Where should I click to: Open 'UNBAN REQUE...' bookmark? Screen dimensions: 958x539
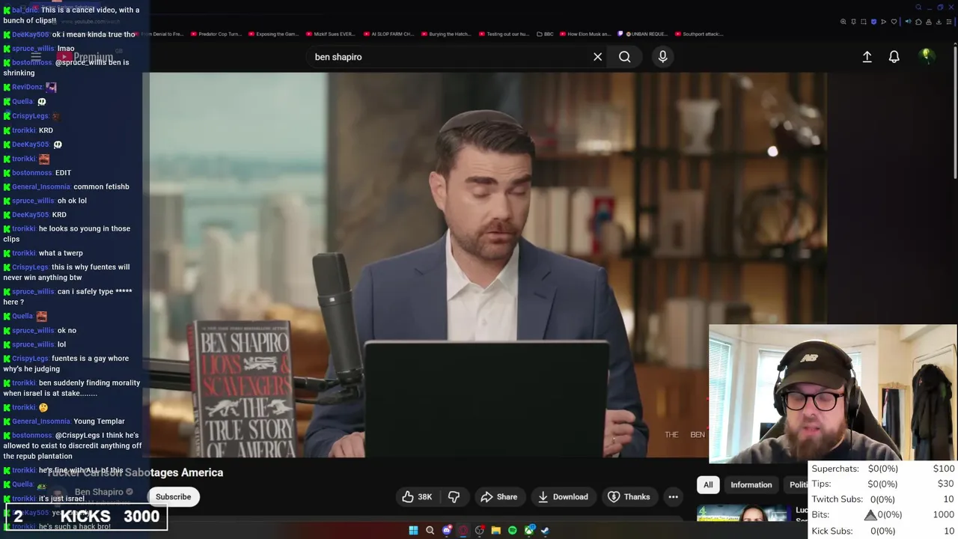click(643, 34)
